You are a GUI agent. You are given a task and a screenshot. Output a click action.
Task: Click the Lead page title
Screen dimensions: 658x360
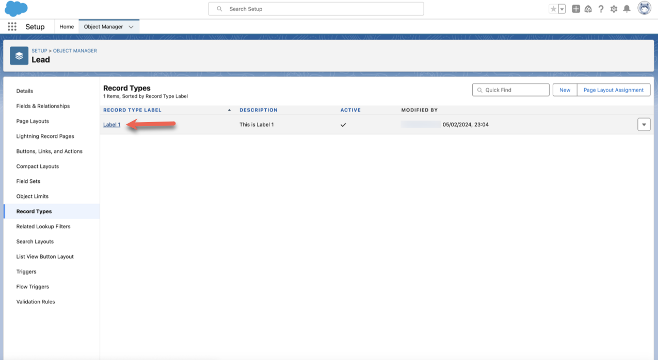pyautogui.click(x=41, y=60)
